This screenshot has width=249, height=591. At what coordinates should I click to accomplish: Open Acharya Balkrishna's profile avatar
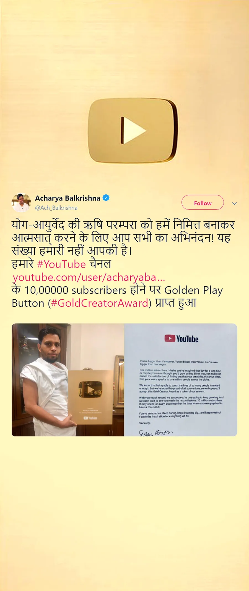click(x=21, y=203)
